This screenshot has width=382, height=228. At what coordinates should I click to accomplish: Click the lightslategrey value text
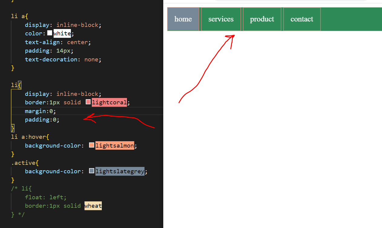pyautogui.click(x=120, y=171)
